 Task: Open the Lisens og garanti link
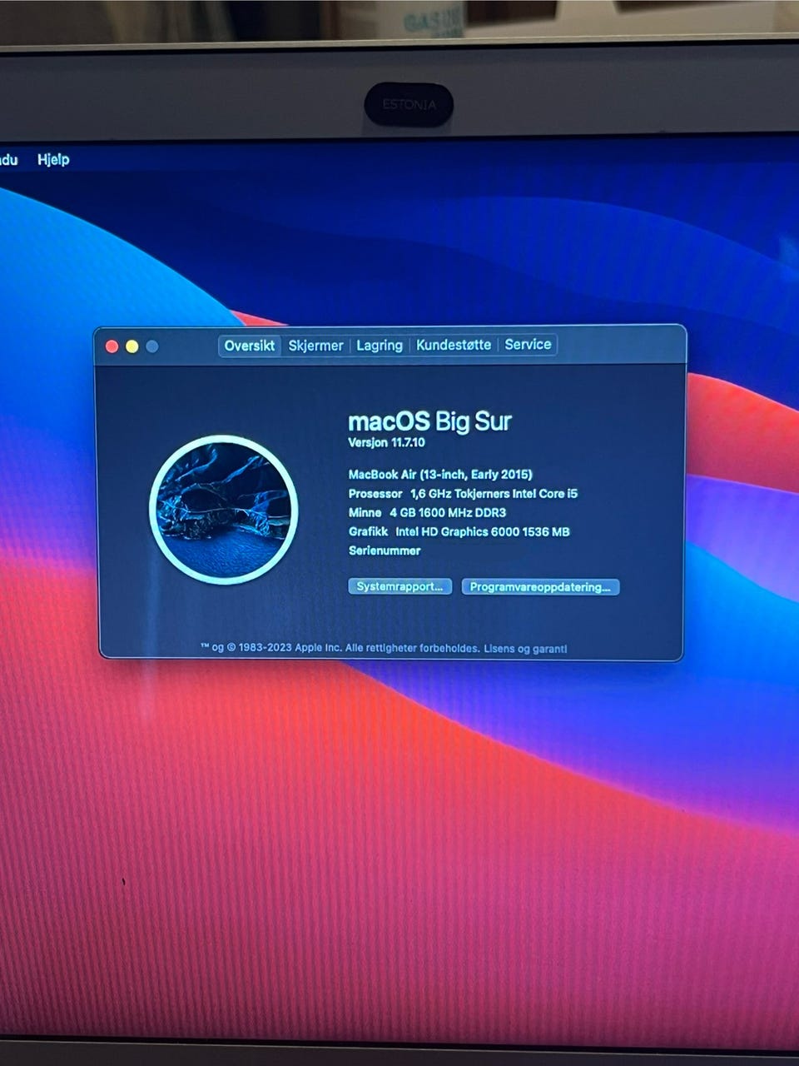pyautogui.click(x=525, y=648)
